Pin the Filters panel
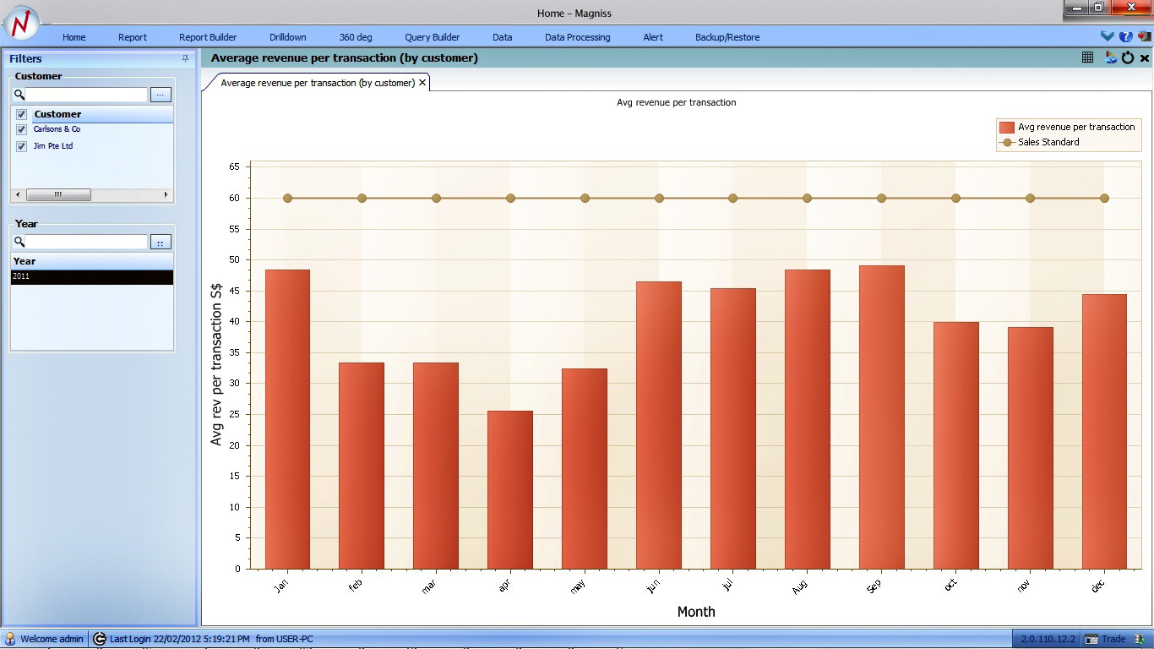This screenshot has height=649, width=1154. click(186, 58)
